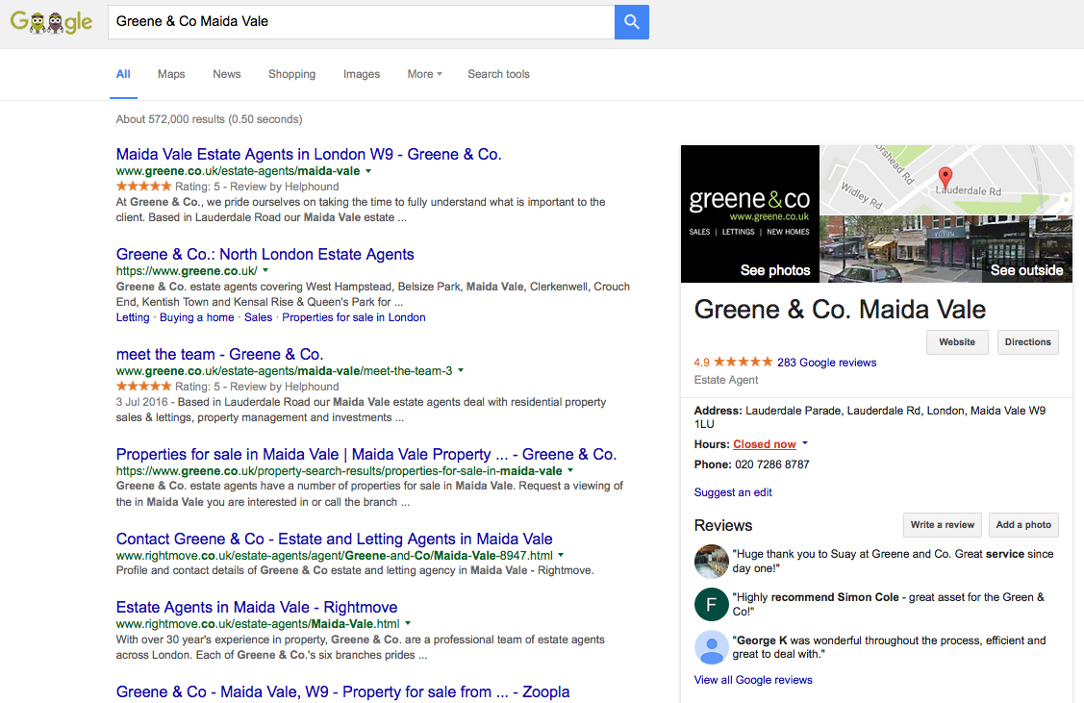The image size is (1084, 703).
Task: Click the search input field
Action: click(x=361, y=21)
